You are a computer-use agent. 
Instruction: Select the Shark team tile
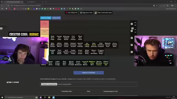coord(78,63)
